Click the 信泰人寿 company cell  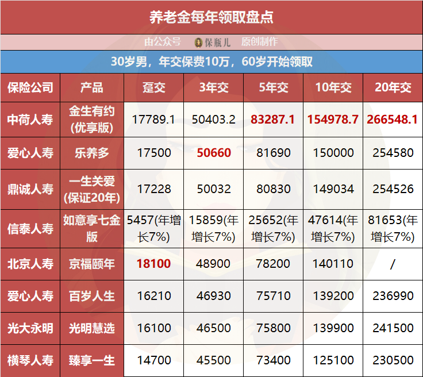click(30, 229)
